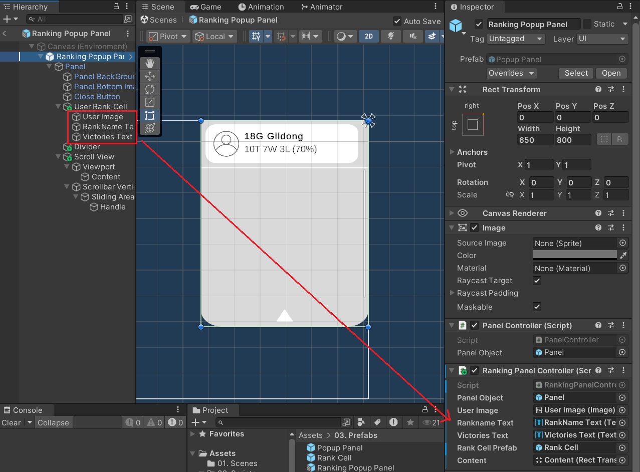Select the Rotate tool in scene overlay
Image resolution: width=640 pixels, height=472 pixels.
pos(149,89)
